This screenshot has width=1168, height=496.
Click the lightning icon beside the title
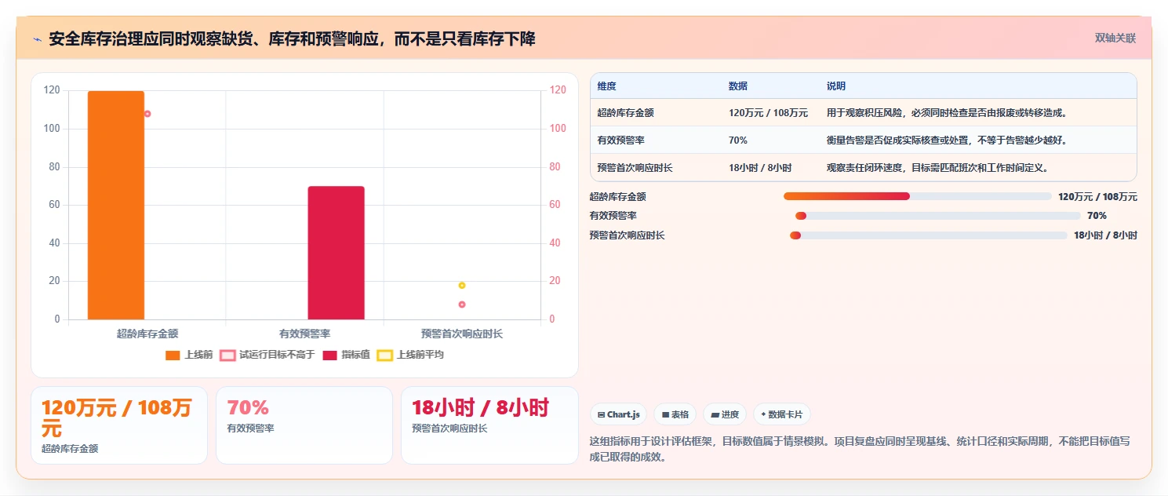pos(37,38)
